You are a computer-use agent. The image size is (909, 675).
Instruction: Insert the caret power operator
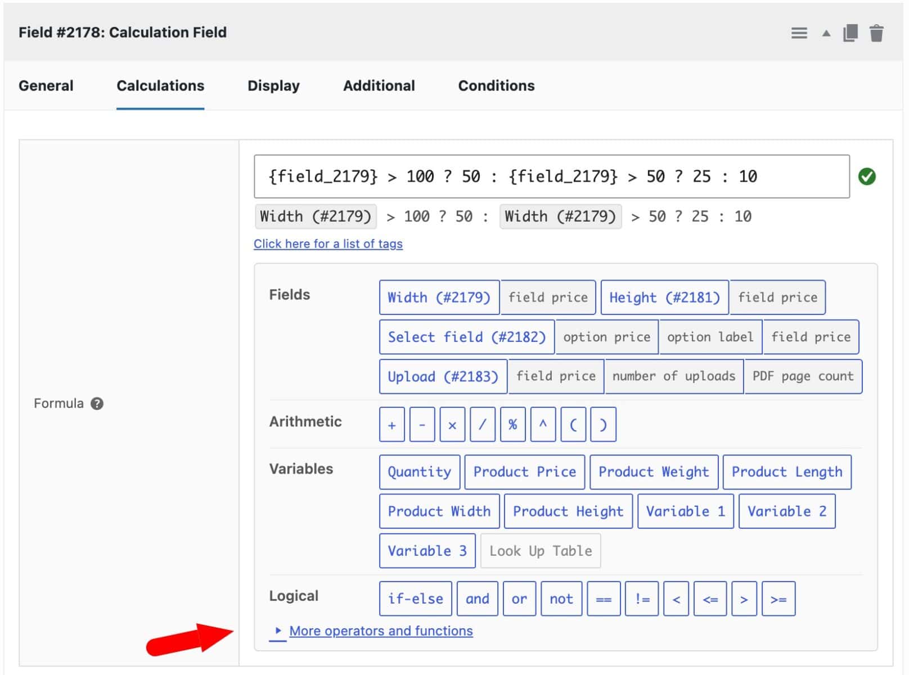(543, 425)
